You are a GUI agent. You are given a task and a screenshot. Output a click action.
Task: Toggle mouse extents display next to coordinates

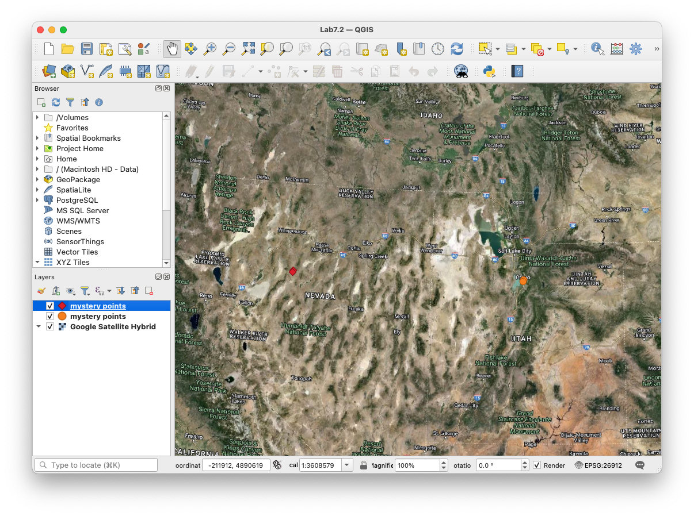tap(277, 465)
